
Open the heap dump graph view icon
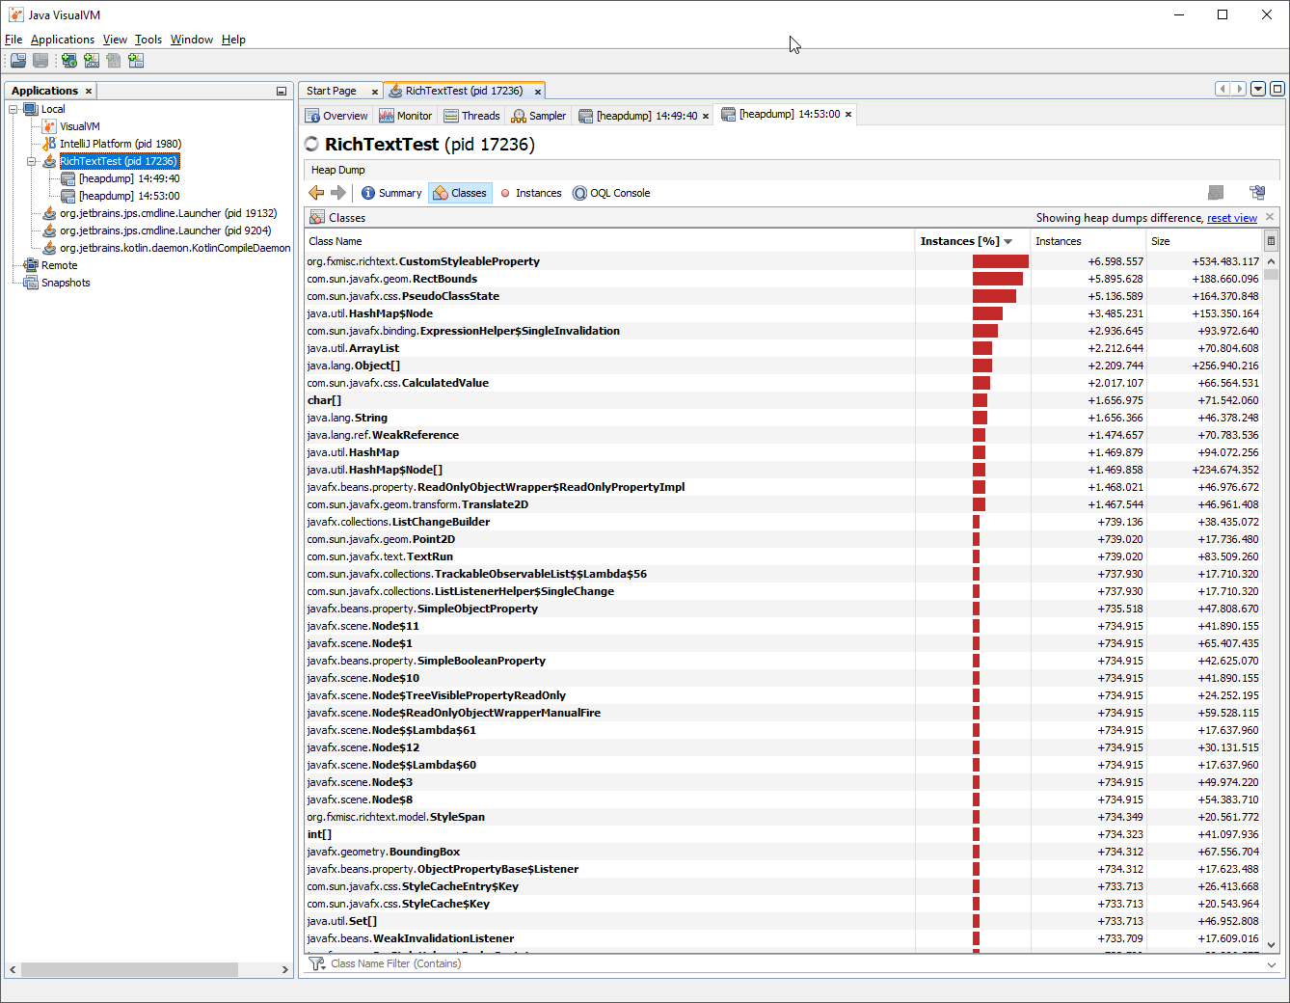click(x=1257, y=192)
